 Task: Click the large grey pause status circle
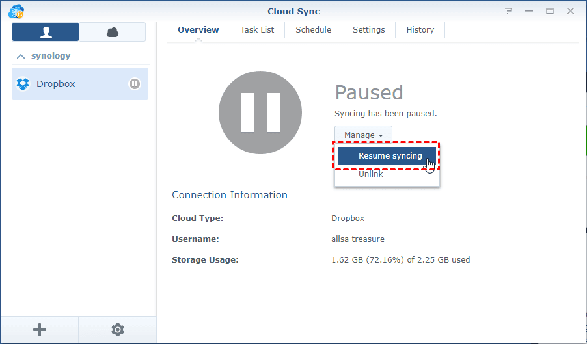(260, 112)
